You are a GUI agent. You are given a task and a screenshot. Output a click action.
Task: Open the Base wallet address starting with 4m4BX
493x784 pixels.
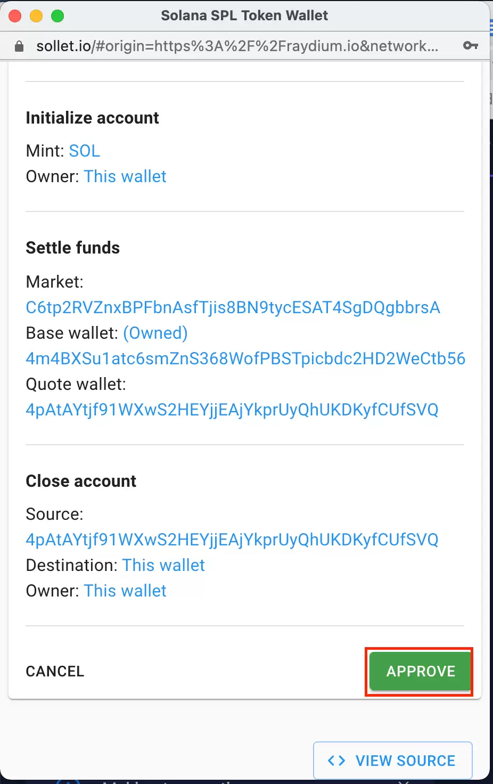tap(245, 358)
